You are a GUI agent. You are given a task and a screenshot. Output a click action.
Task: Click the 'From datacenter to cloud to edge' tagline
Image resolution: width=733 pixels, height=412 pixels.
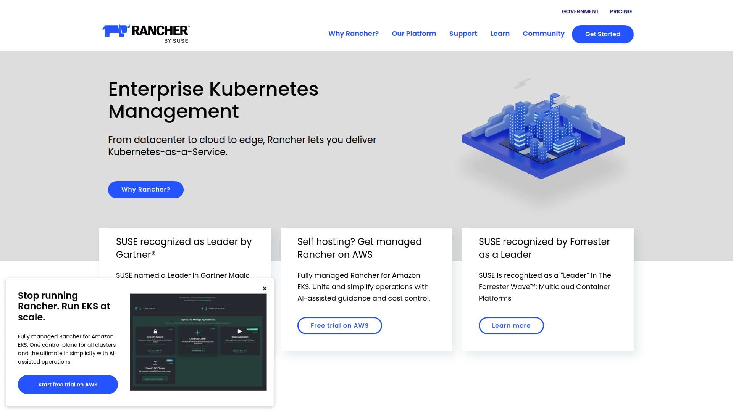pos(242,146)
